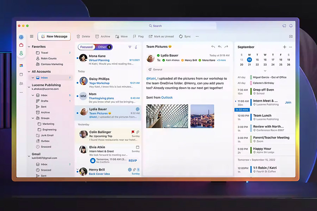Open Mom's Thanksgiving plans email
The width and height of the screenshot is (317, 211).
(108, 98)
